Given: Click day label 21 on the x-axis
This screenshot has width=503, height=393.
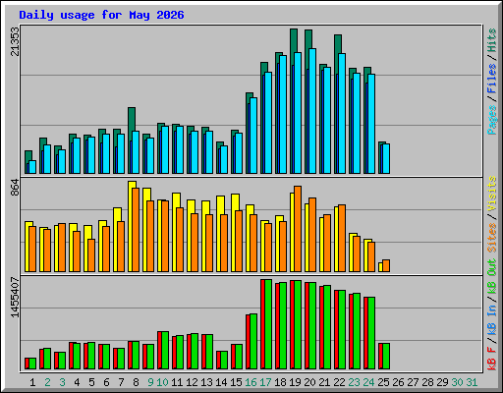Looking at the screenshot, I should [324, 382].
